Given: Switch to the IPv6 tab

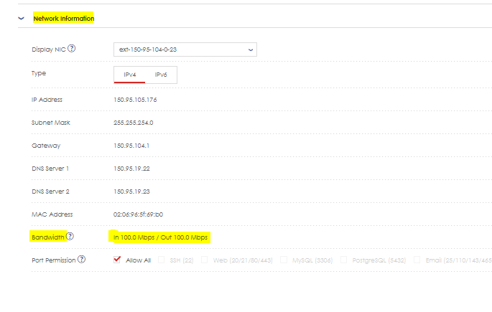Looking at the screenshot, I should [161, 75].
